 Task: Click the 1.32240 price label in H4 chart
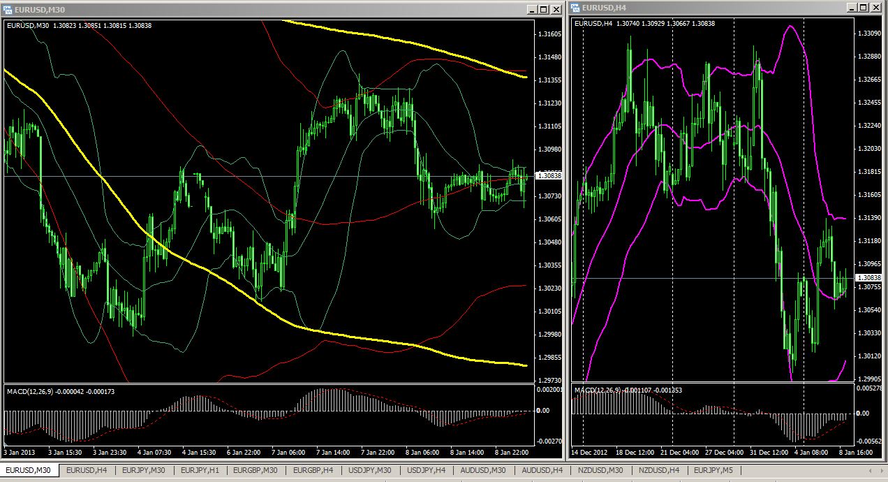pyautogui.click(x=868, y=126)
